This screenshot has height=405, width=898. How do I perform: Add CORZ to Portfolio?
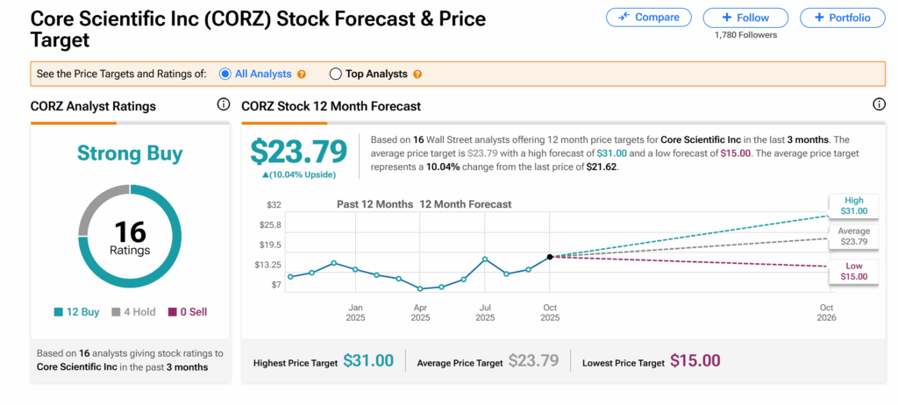click(x=842, y=18)
